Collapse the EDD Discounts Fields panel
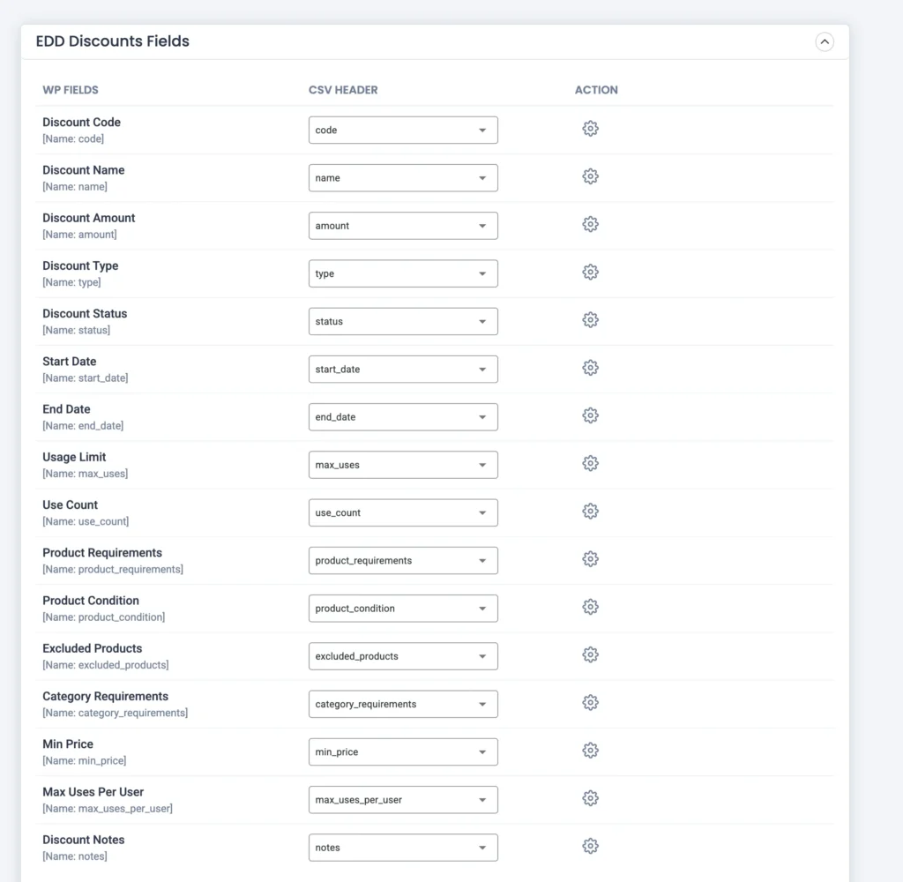 (x=825, y=41)
